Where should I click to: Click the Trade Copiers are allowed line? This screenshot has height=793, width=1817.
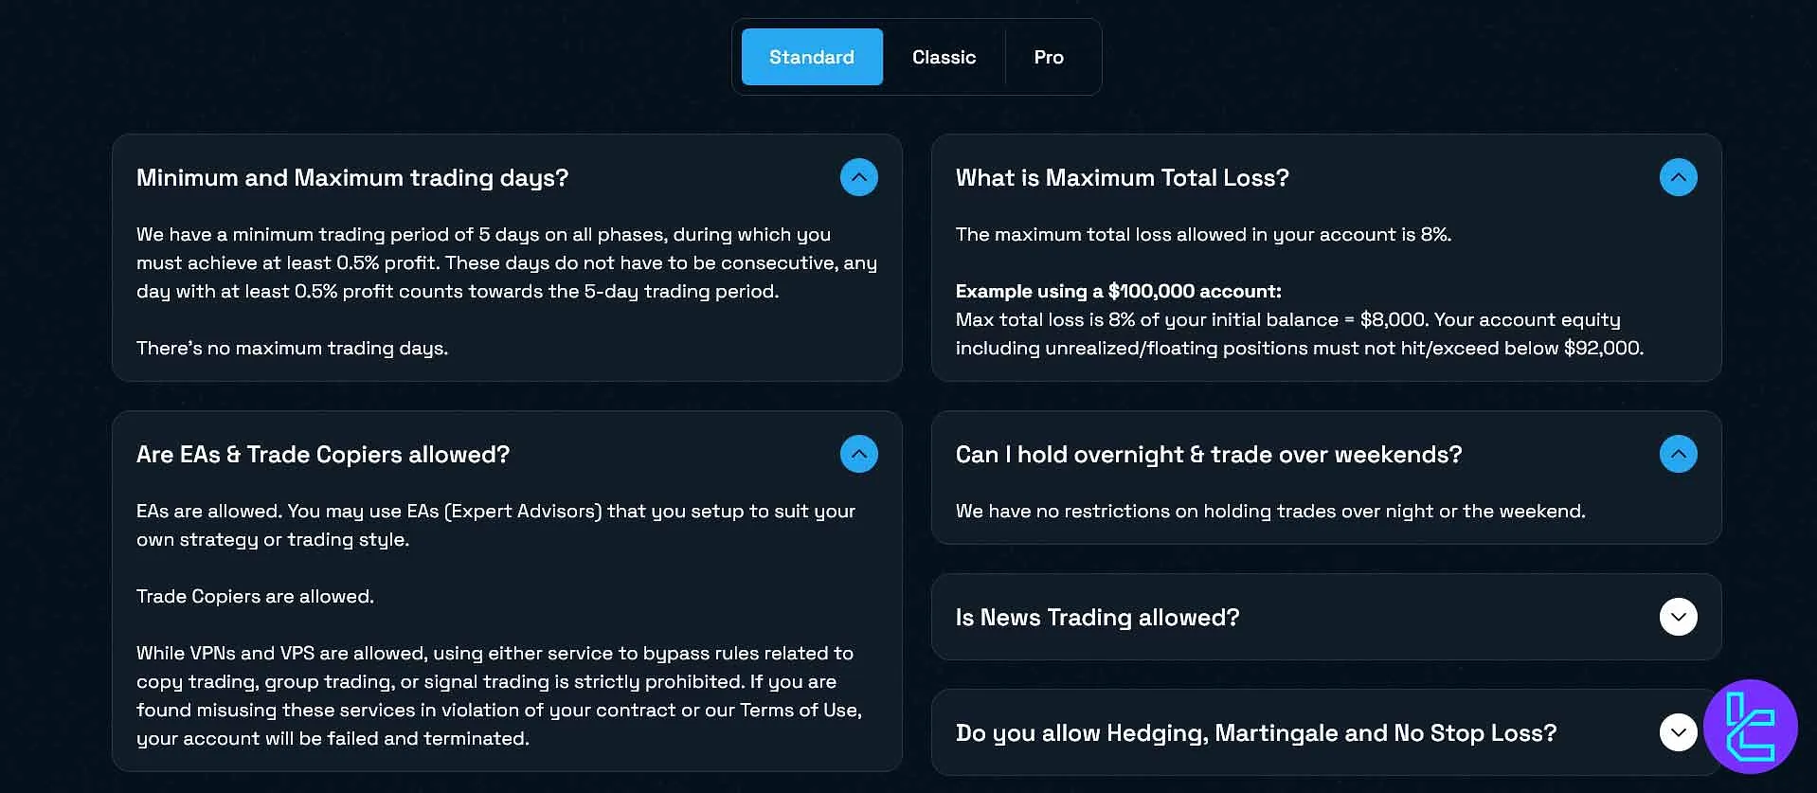pyautogui.click(x=255, y=596)
